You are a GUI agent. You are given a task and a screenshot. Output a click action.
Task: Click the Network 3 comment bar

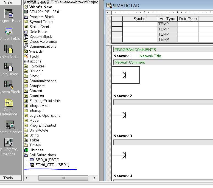point(163,142)
